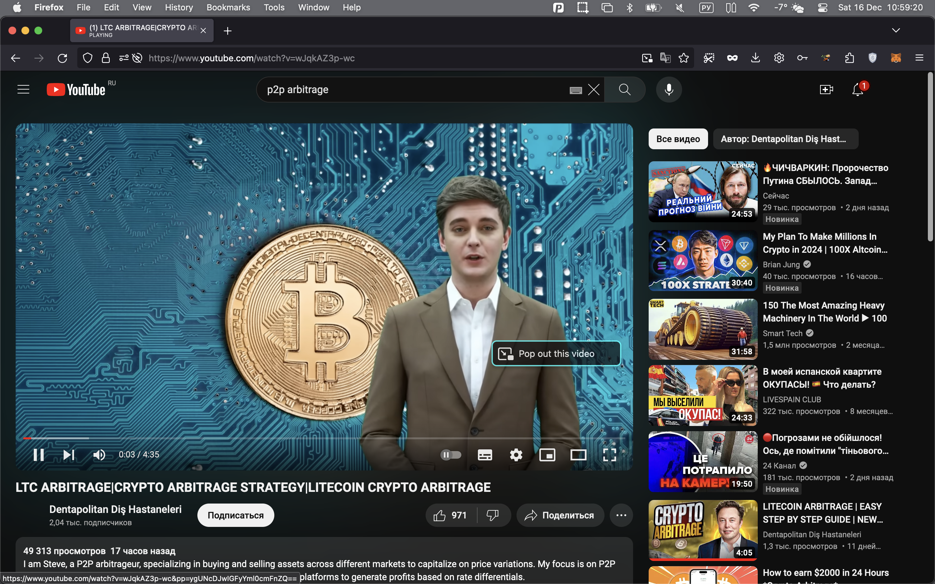Image resolution: width=935 pixels, height=584 pixels.
Task: Open the extensions puzzle menu
Action: pos(849,58)
